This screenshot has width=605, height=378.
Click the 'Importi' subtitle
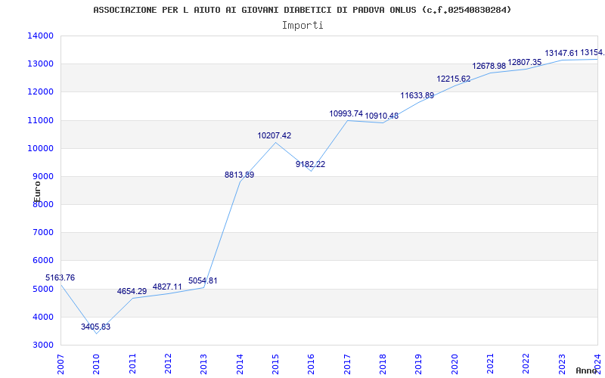tap(302, 26)
